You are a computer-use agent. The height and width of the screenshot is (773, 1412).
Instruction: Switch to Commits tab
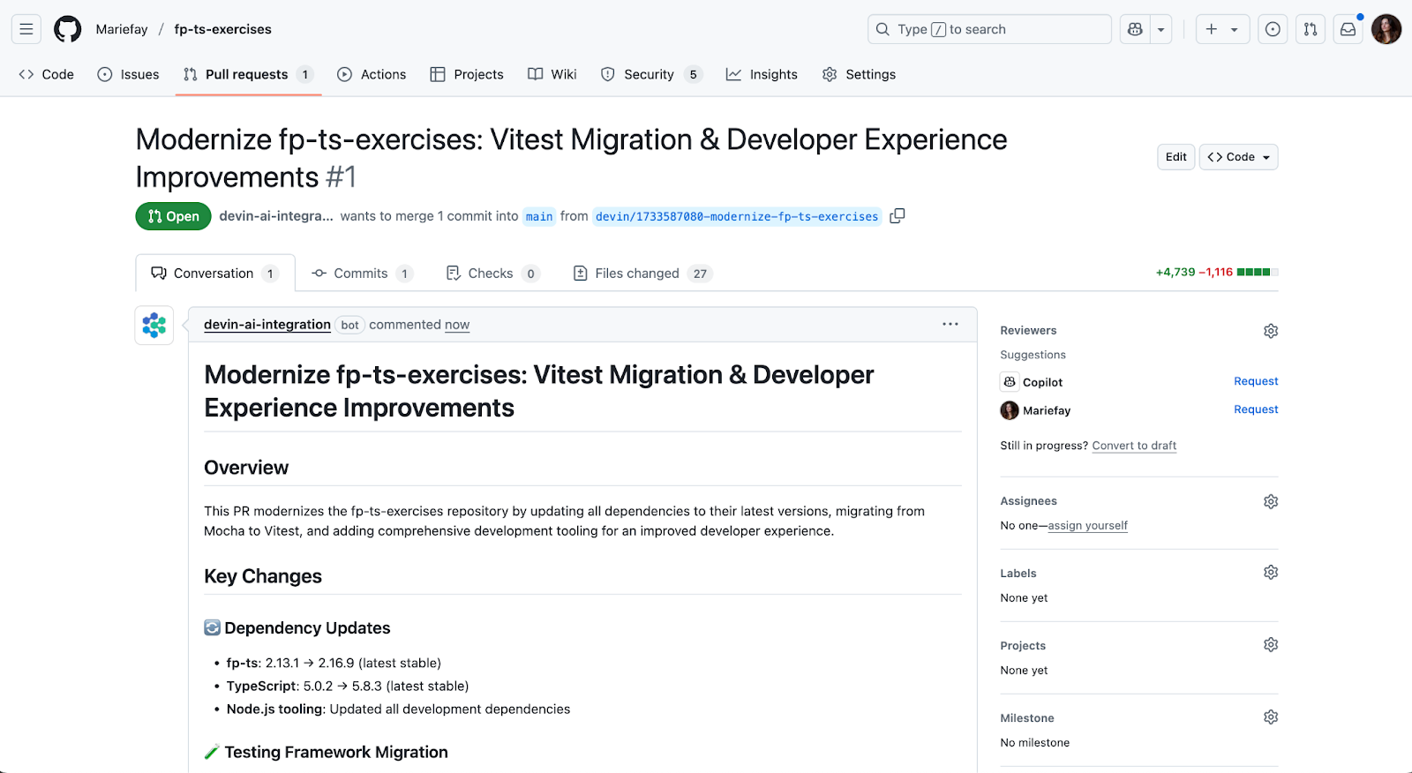click(362, 274)
